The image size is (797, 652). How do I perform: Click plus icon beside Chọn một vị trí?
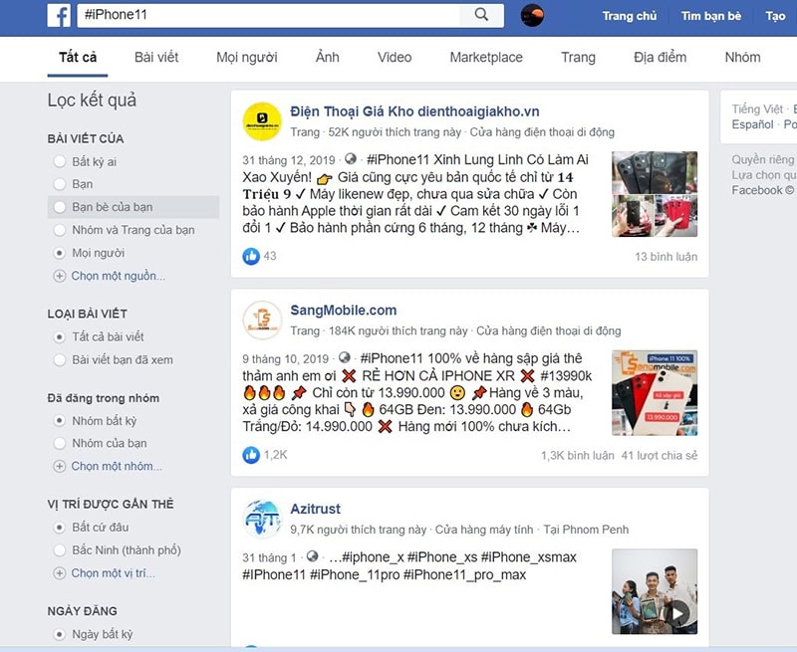point(60,573)
